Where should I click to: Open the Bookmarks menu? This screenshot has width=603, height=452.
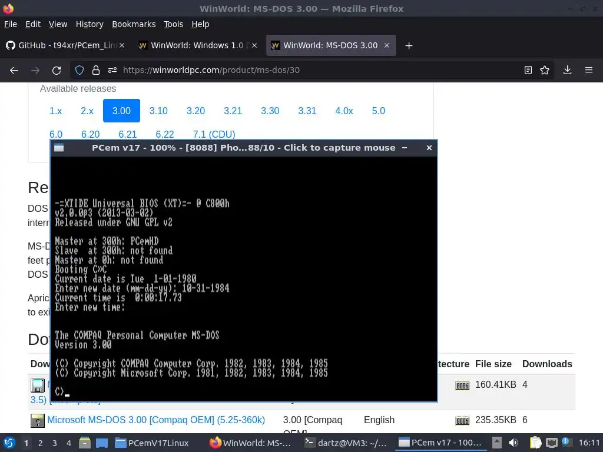coord(134,24)
